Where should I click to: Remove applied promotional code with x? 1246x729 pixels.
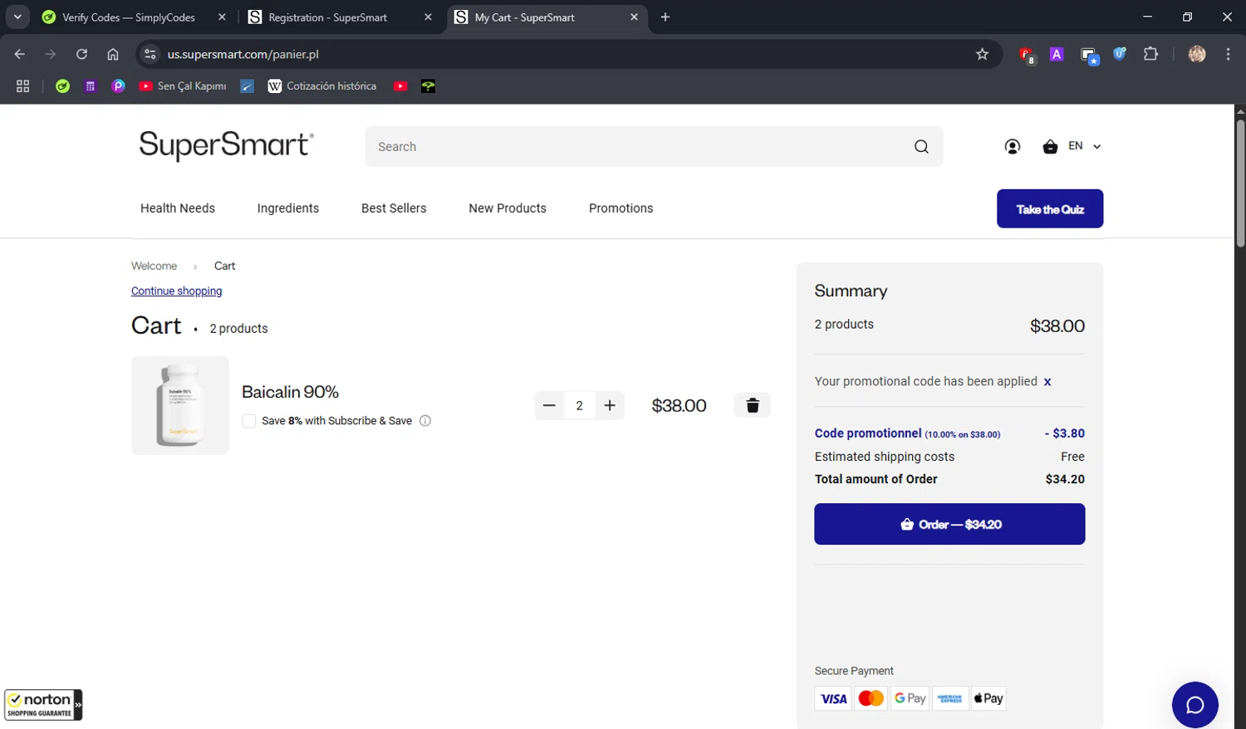tap(1047, 382)
